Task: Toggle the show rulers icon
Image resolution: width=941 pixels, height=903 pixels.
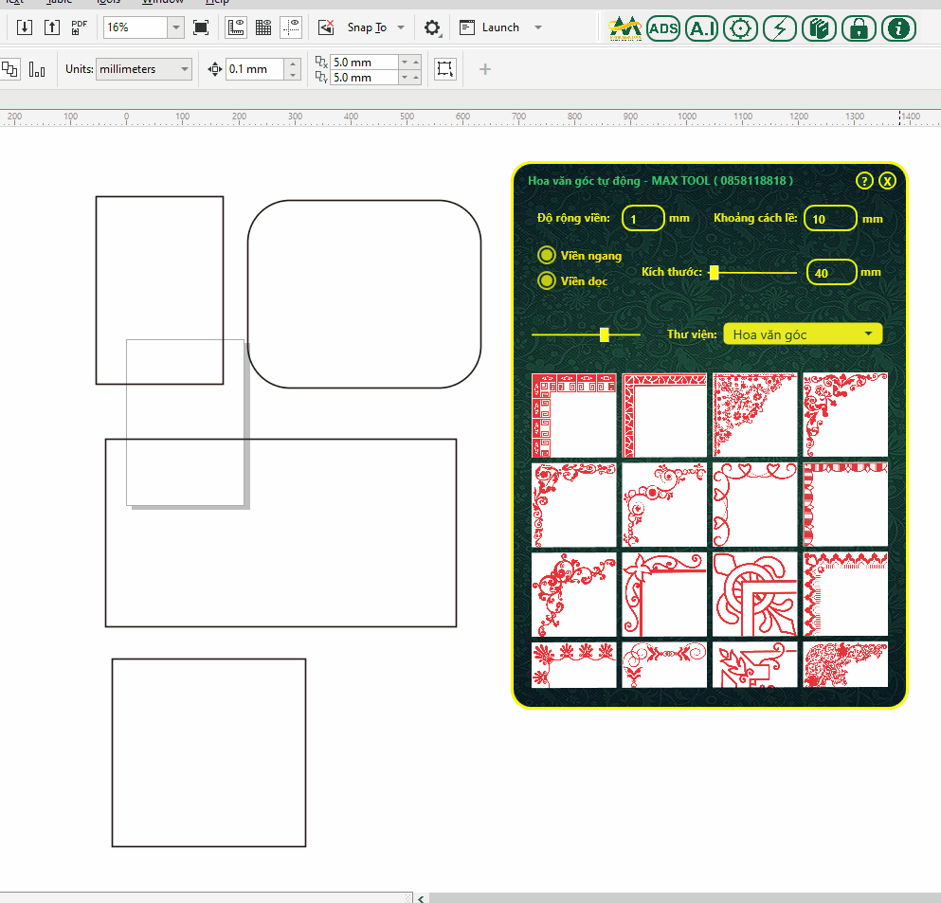Action: point(236,27)
